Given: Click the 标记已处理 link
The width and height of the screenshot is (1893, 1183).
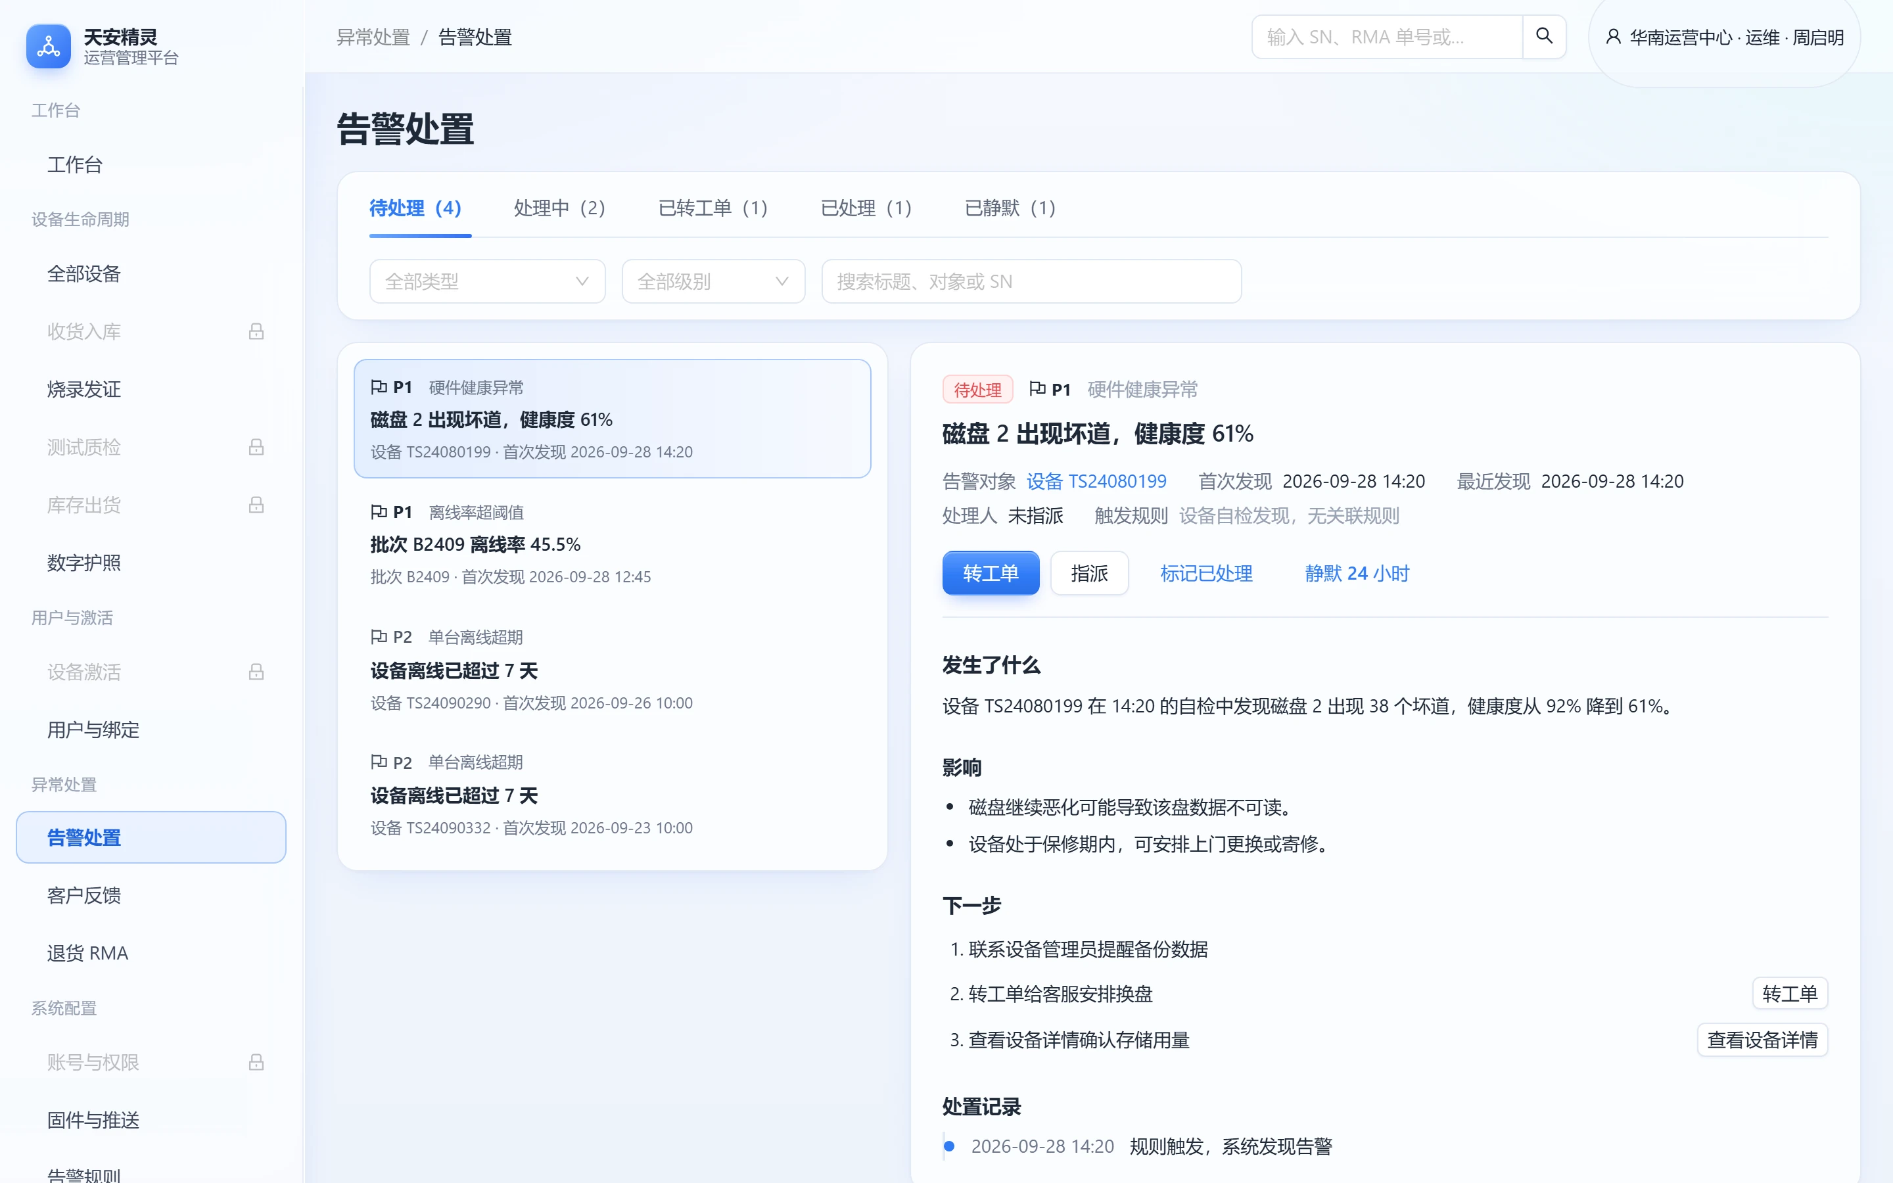Looking at the screenshot, I should click(1206, 574).
